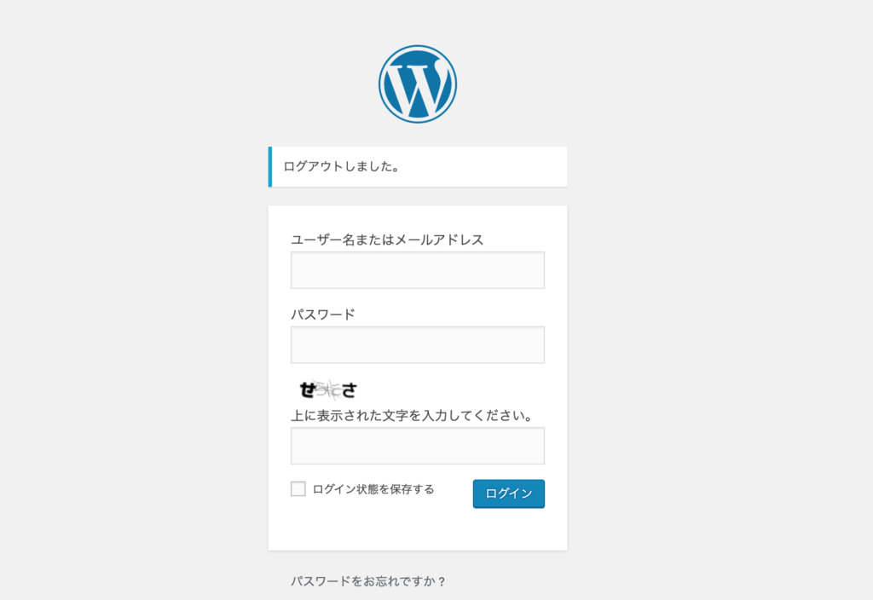Screen dimensions: 873x600
Task: Focus the パスワード input field
Action: tap(418, 345)
